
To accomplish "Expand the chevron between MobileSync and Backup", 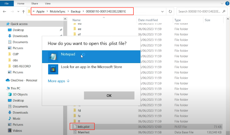I will tap(68, 11).
